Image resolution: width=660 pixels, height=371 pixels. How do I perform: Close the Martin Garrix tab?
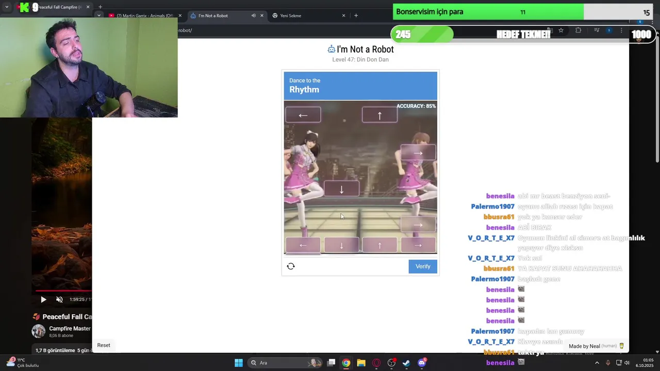tap(180, 15)
